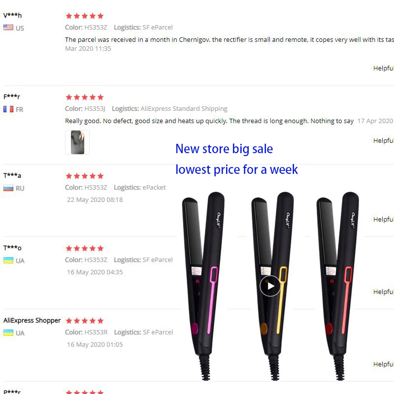The image size is (394, 394).
Task: Mark T***o's review as Helpful
Action: [384, 292]
